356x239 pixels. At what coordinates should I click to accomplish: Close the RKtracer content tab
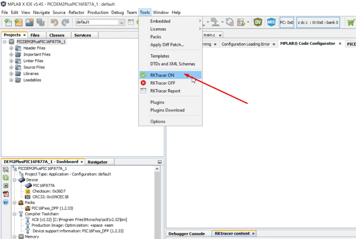pyautogui.click(x=253, y=233)
